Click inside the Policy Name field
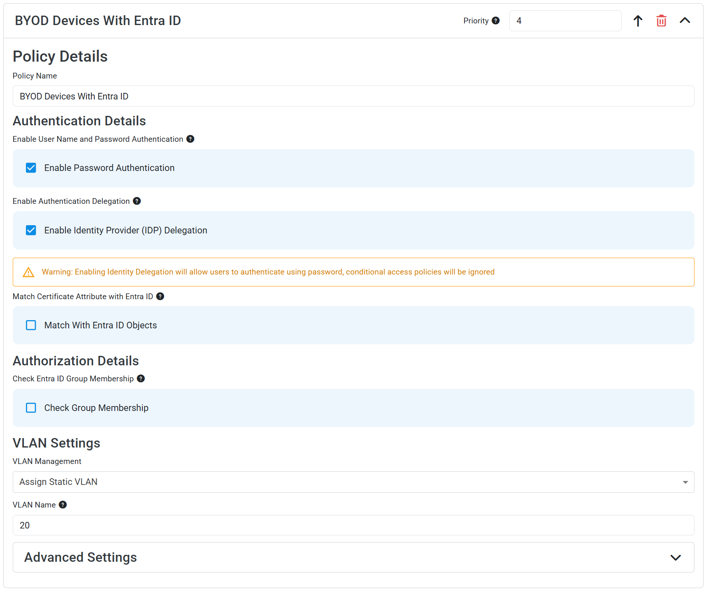This screenshot has width=706, height=593. (165, 96)
